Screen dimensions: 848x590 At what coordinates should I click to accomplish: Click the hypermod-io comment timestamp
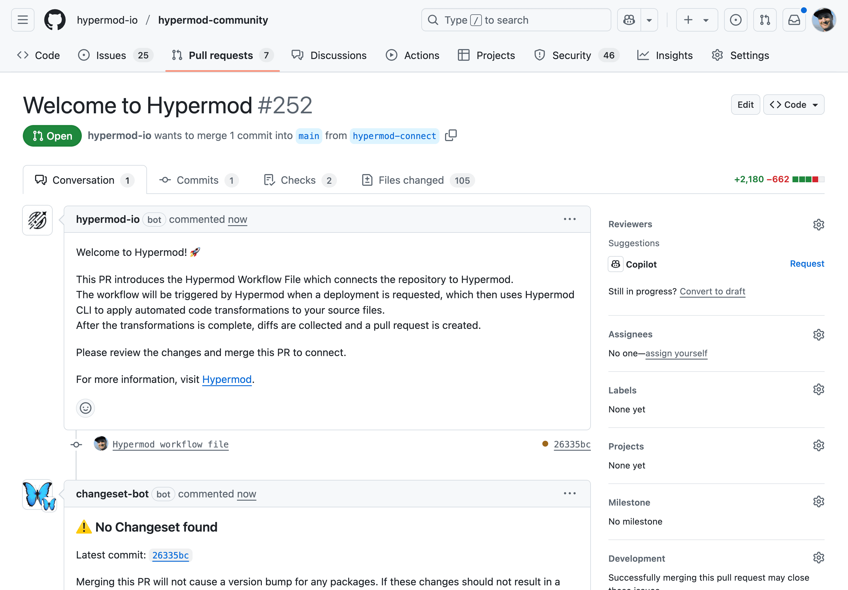tap(238, 219)
